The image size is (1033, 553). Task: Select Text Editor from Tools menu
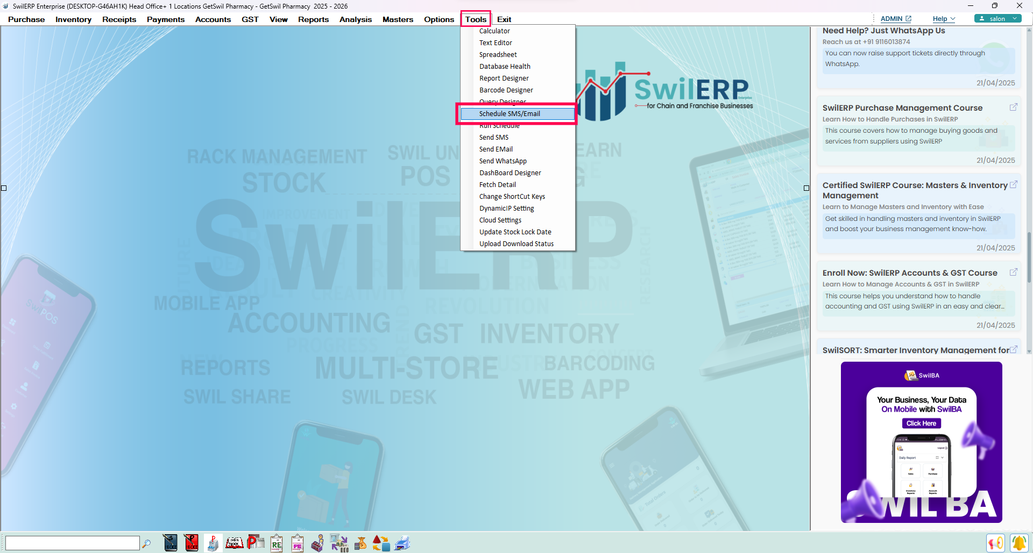click(x=518, y=43)
